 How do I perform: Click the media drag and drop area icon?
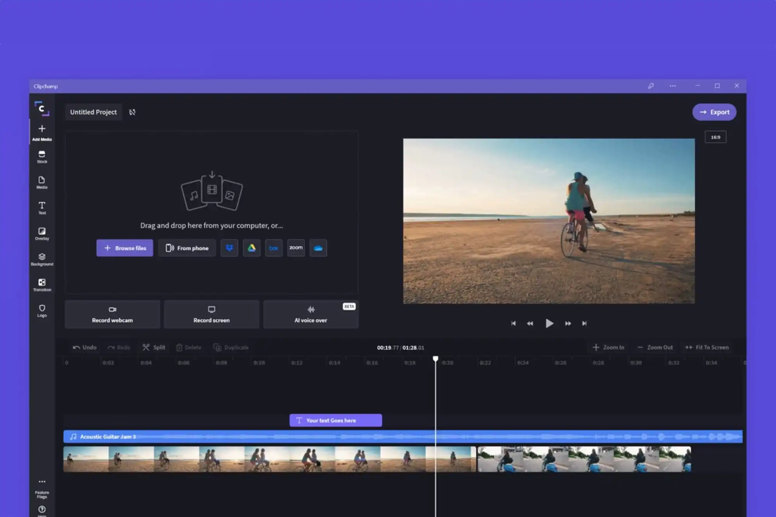click(212, 191)
